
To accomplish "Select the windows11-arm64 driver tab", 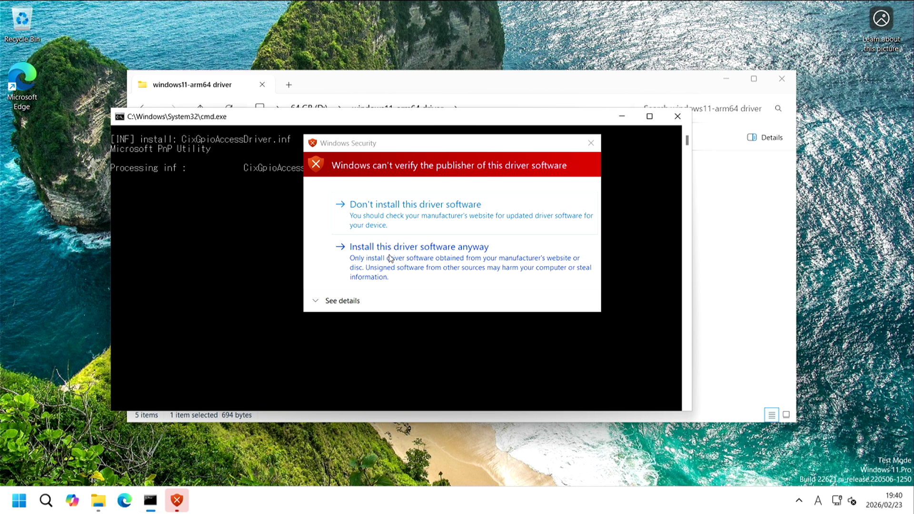I will pyautogui.click(x=192, y=85).
